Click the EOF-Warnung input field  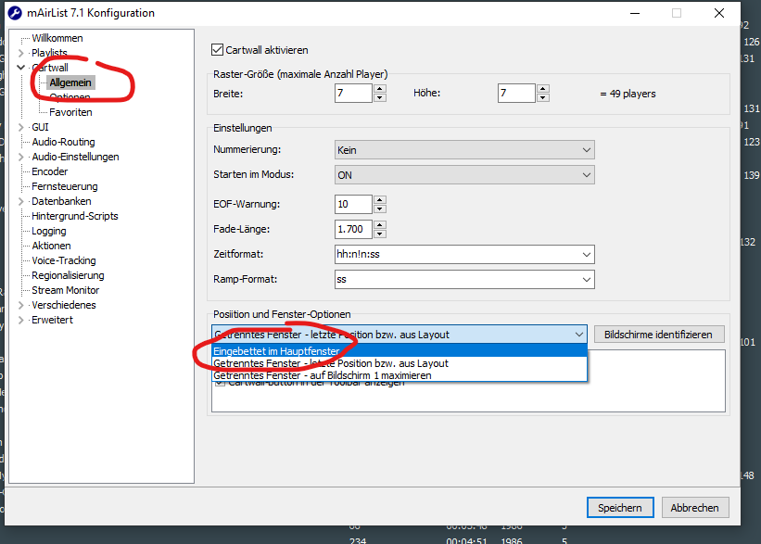tap(353, 204)
